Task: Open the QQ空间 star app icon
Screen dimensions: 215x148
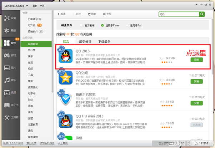Action: 66,78
